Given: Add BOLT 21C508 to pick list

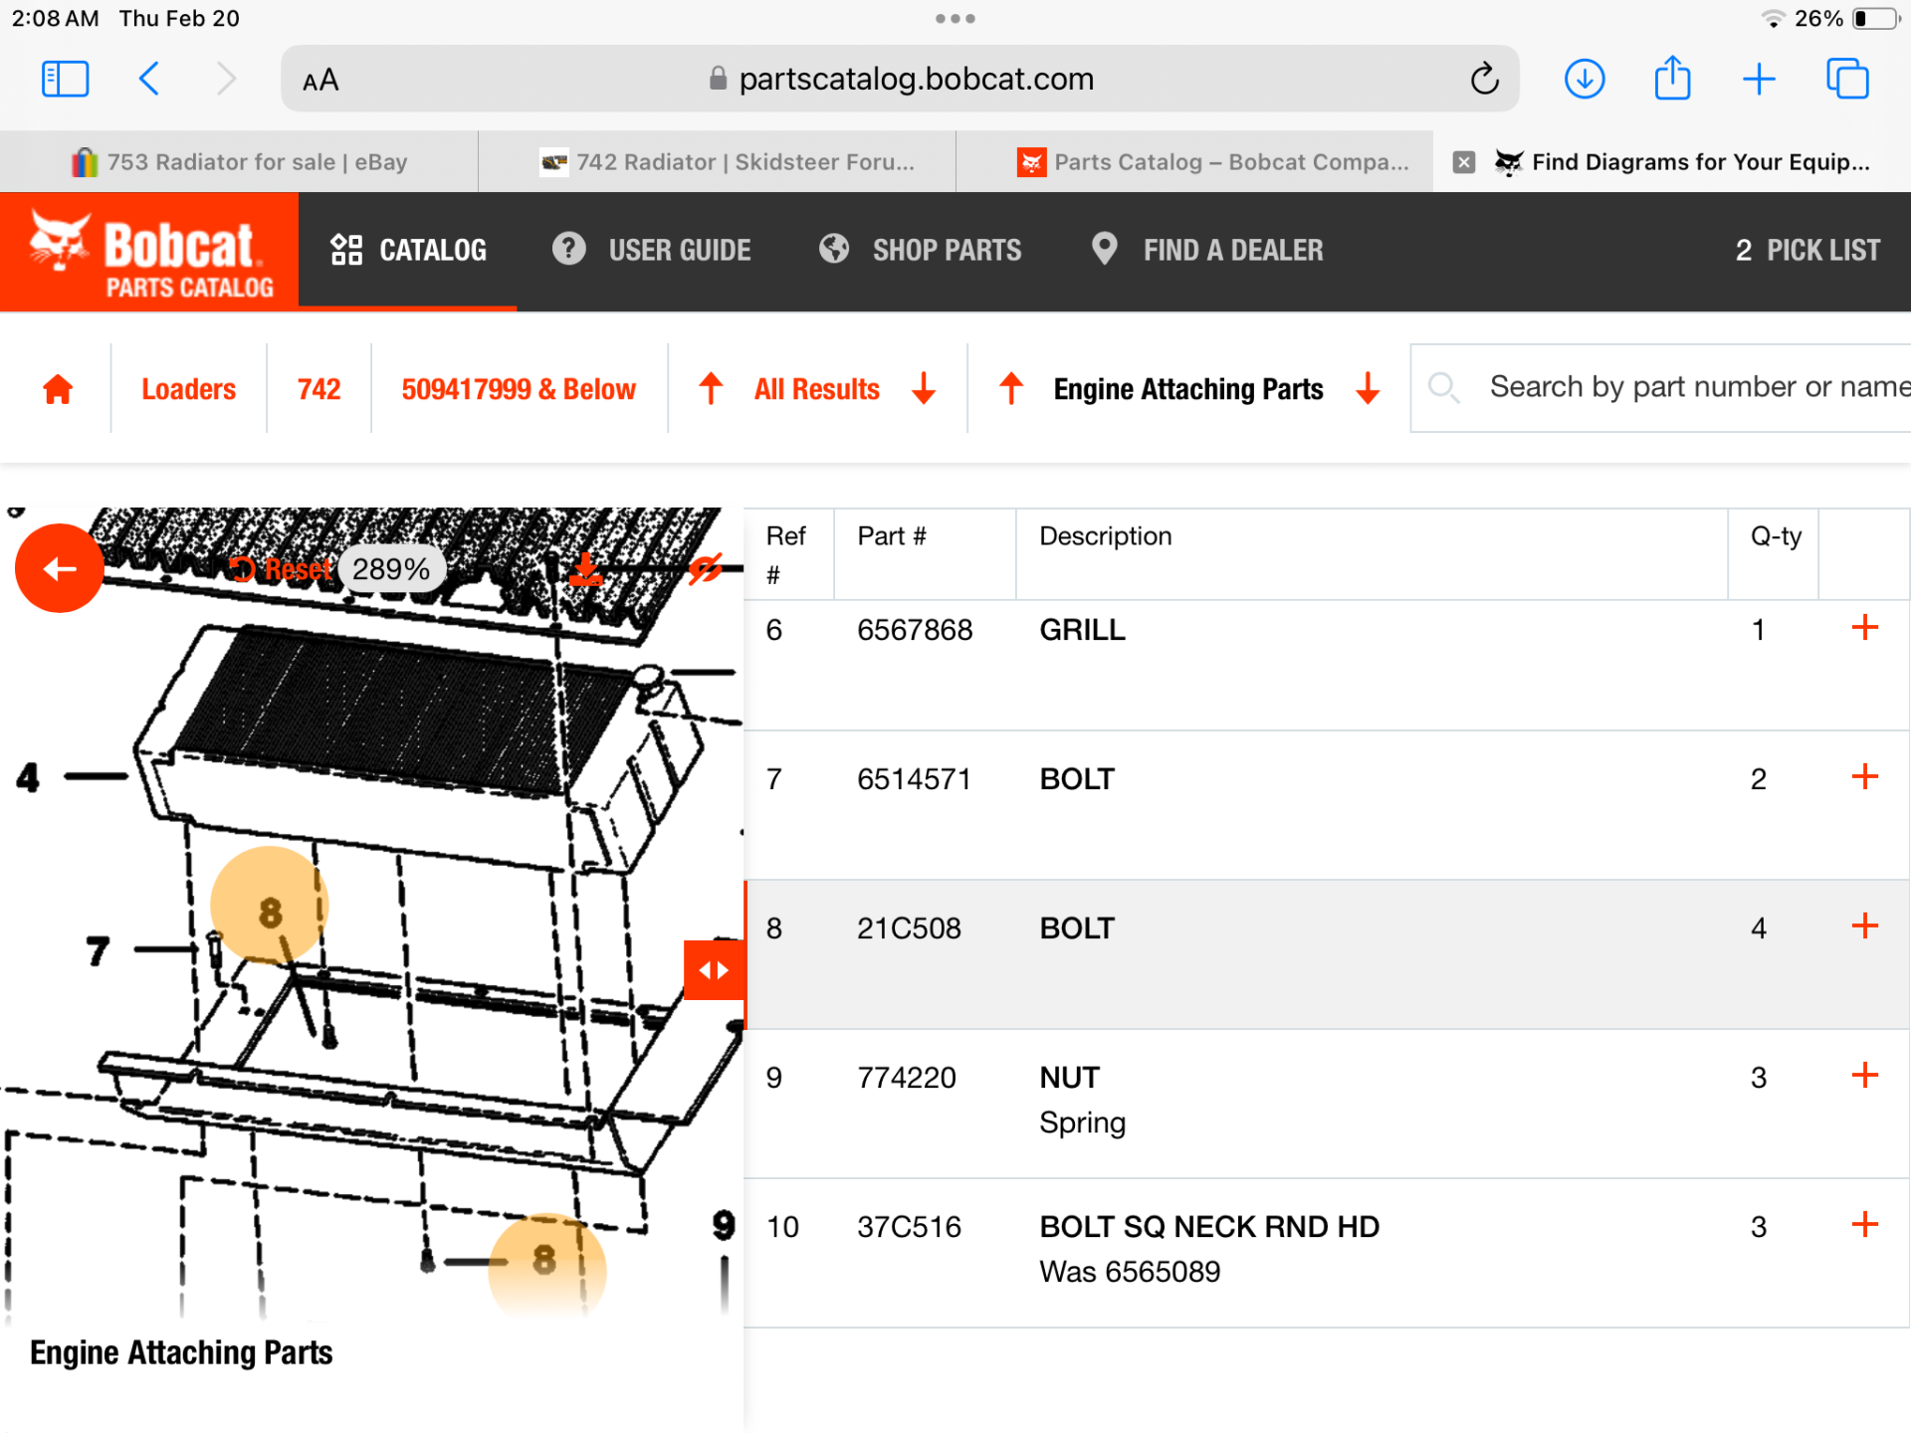Looking at the screenshot, I should tap(1864, 926).
